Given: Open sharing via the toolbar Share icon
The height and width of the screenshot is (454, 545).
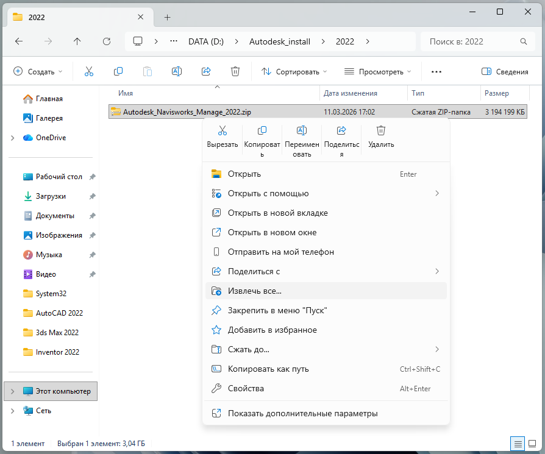Looking at the screenshot, I should pos(206,71).
